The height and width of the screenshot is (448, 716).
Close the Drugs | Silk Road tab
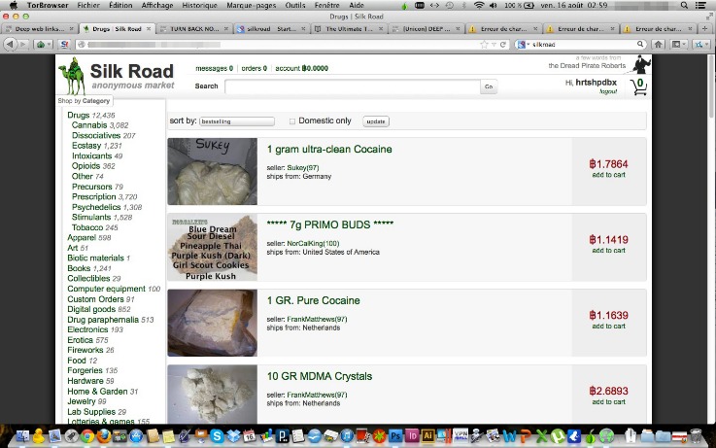click(149, 28)
